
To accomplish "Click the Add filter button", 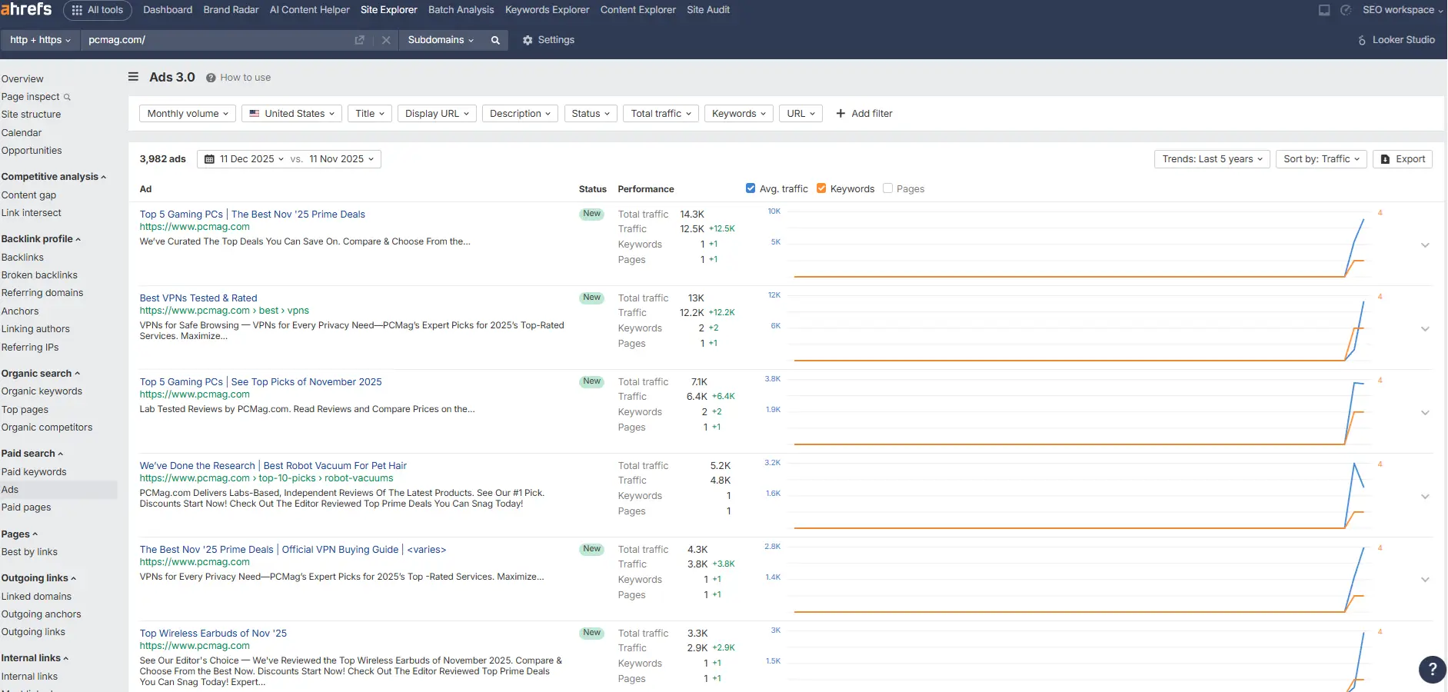I will pyautogui.click(x=864, y=113).
